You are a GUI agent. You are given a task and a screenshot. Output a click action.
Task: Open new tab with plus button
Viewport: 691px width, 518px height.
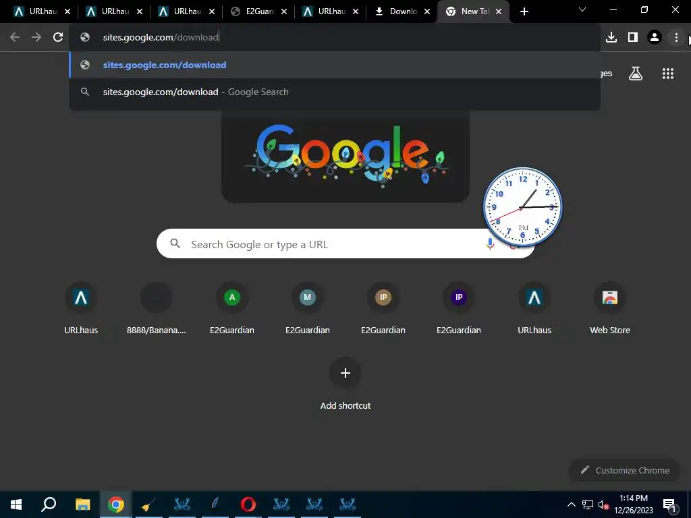(x=524, y=12)
